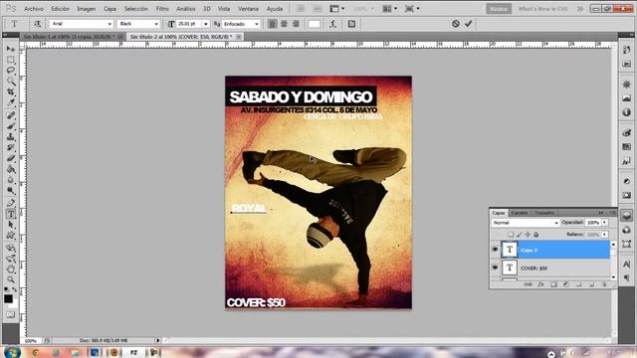Viewport: 637px width, 358px height.
Task: Cancel current text edits
Action: [x=456, y=24]
